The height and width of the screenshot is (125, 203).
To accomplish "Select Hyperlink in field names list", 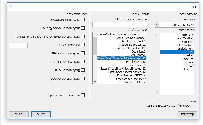I will [187, 42].
